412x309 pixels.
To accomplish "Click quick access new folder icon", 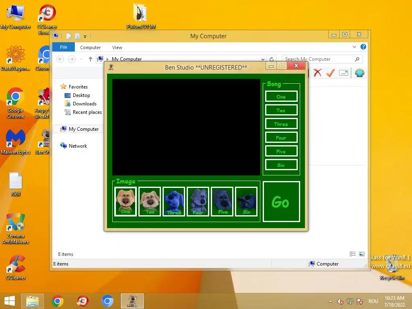I will click(x=77, y=36).
